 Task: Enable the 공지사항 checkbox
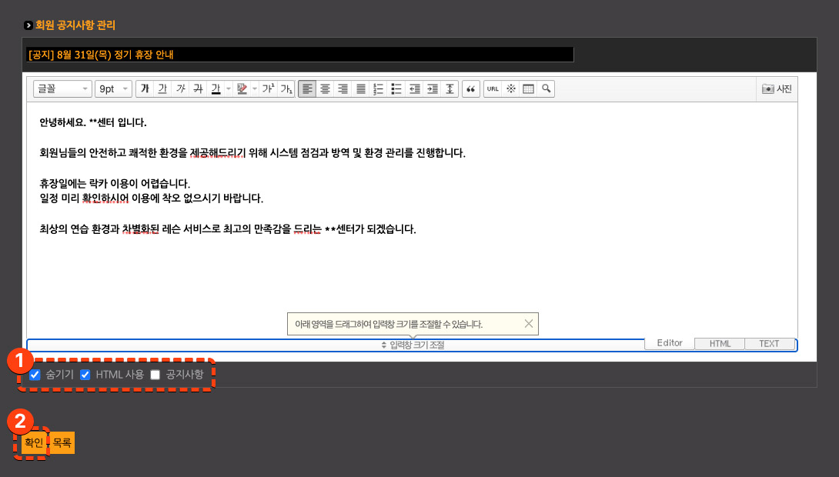pyautogui.click(x=155, y=375)
